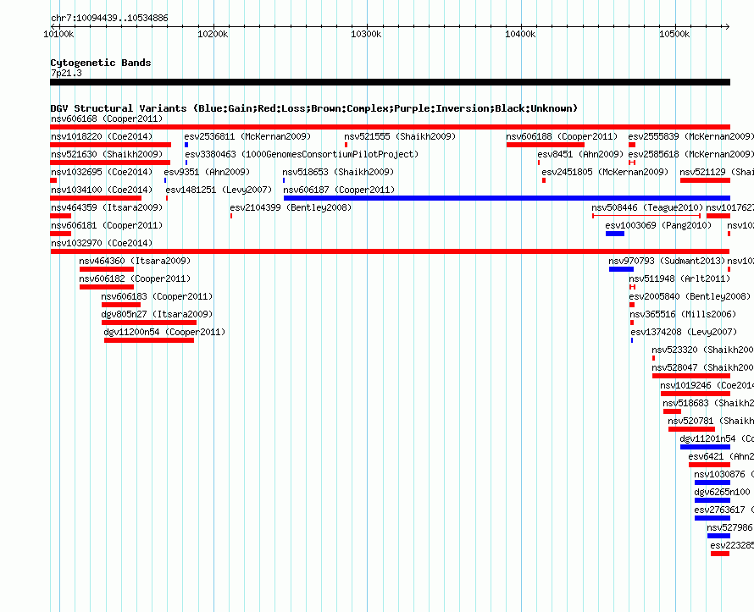Click the dgv11201n54 variant label

click(717, 438)
